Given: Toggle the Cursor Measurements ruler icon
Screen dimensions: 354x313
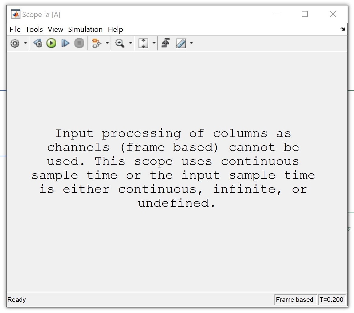Looking at the screenshot, I should [181, 43].
